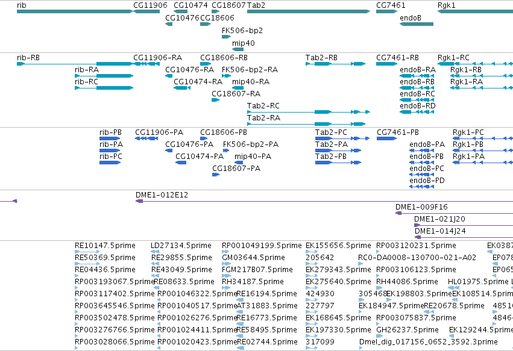The width and height of the screenshot is (513, 351).
Task: Select the endoB-RA transcript
Action: pyautogui.click(x=417, y=76)
